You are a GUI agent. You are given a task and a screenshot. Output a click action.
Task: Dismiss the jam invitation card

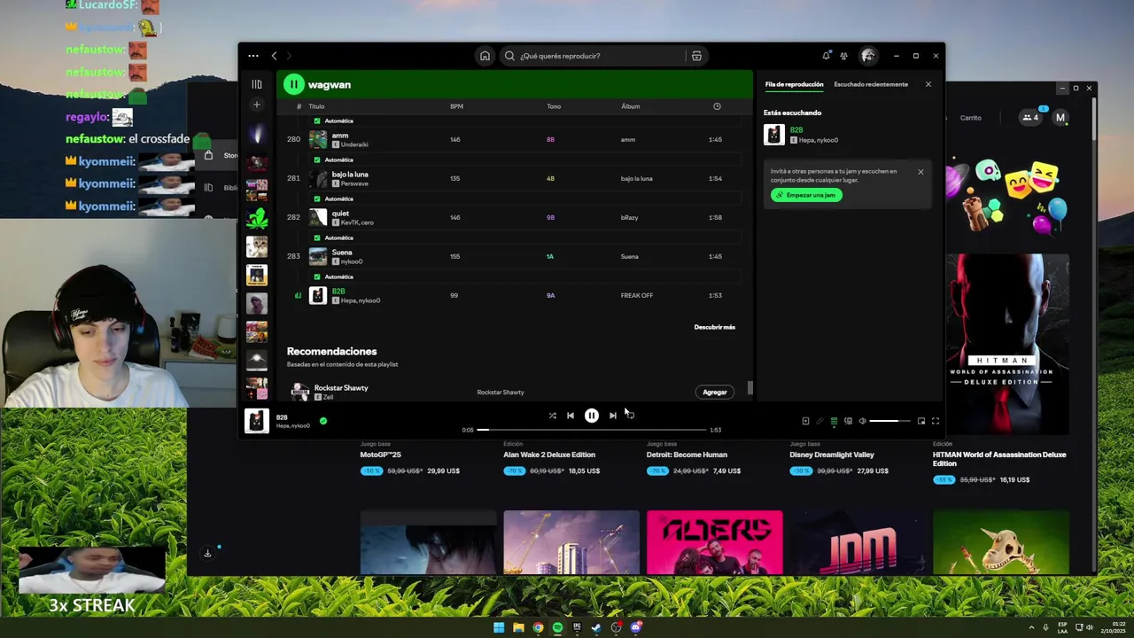920,172
